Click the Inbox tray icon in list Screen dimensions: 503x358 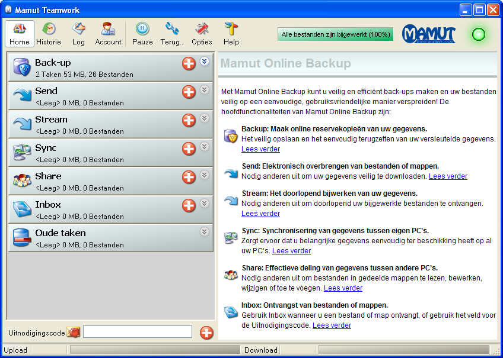click(22, 209)
